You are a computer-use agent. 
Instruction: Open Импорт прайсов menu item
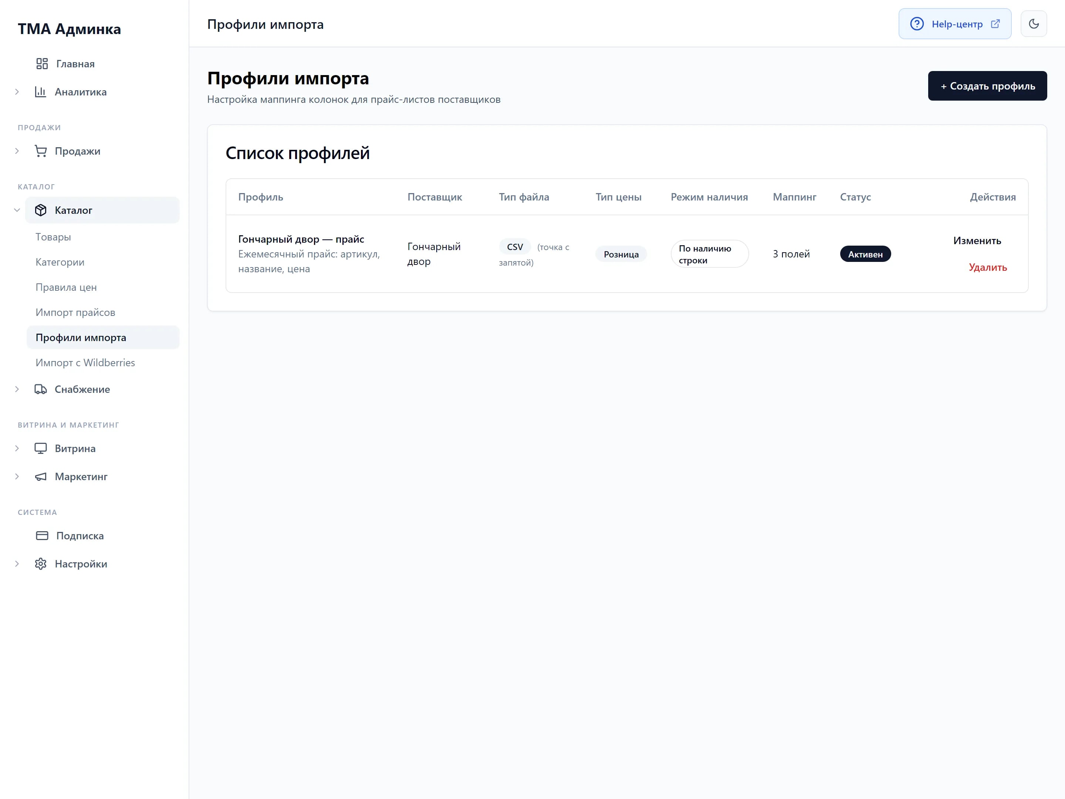pyautogui.click(x=102, y=312)
